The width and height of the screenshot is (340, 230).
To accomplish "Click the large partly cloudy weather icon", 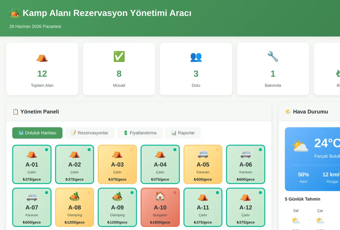I will (x=300, y=146).
